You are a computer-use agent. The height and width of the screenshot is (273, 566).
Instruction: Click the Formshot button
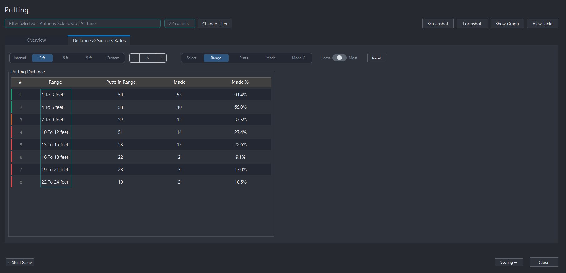coord(472,24)
